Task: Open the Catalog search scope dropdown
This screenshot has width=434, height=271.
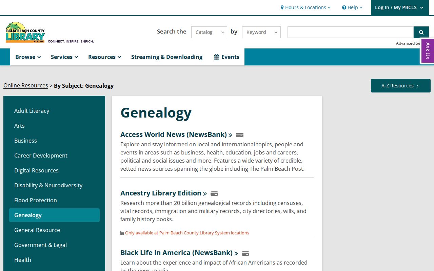Action: (209, 32)
